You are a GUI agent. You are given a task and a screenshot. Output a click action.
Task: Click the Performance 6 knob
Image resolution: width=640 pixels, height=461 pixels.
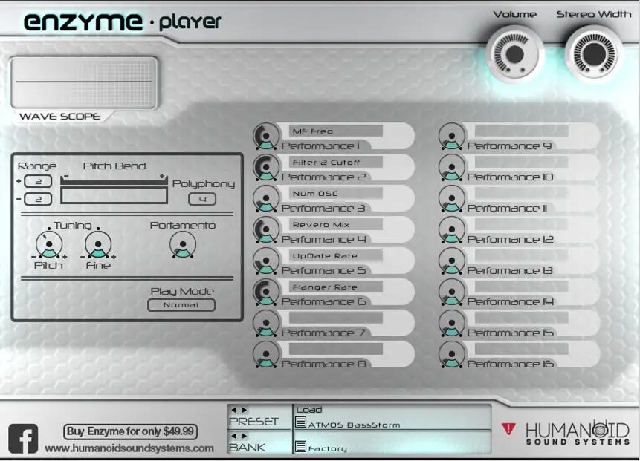coord(266,292)
